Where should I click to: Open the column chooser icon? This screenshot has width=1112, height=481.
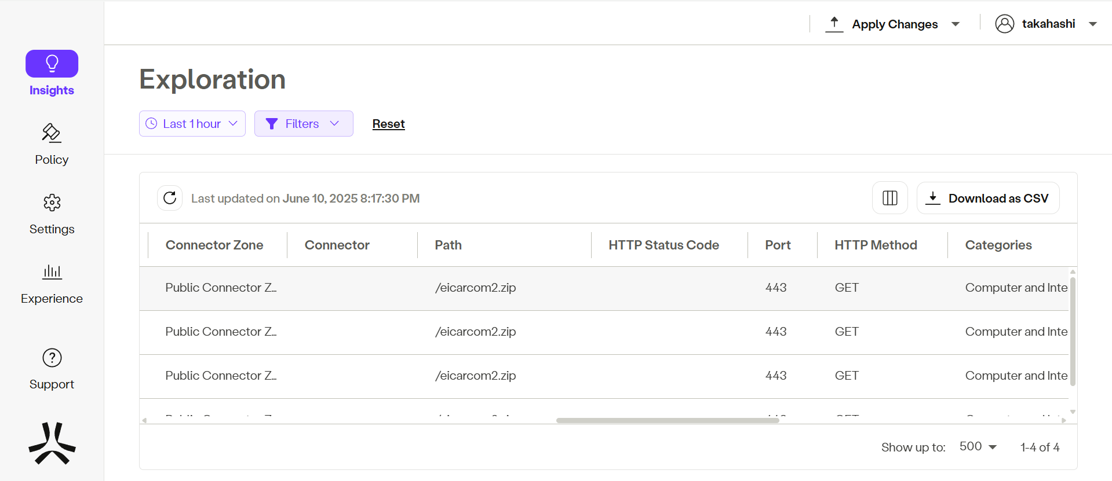click(889, 198)
